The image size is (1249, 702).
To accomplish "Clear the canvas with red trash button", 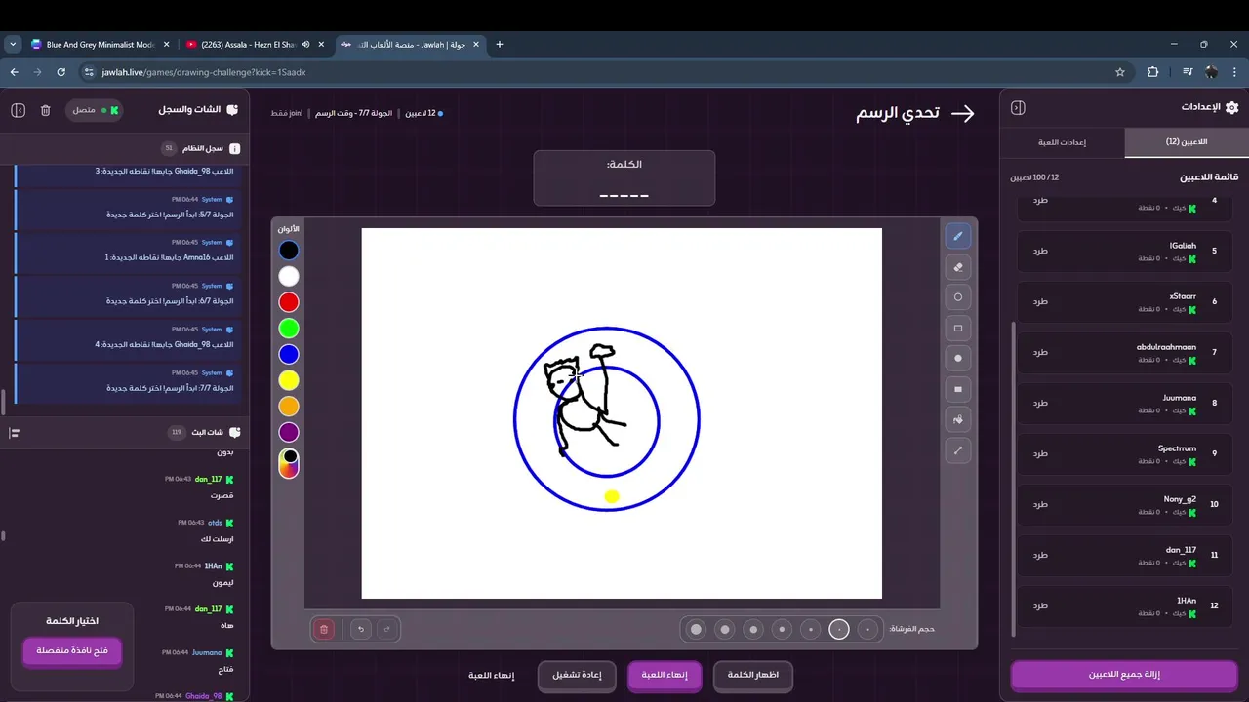I will pos(324,630).
